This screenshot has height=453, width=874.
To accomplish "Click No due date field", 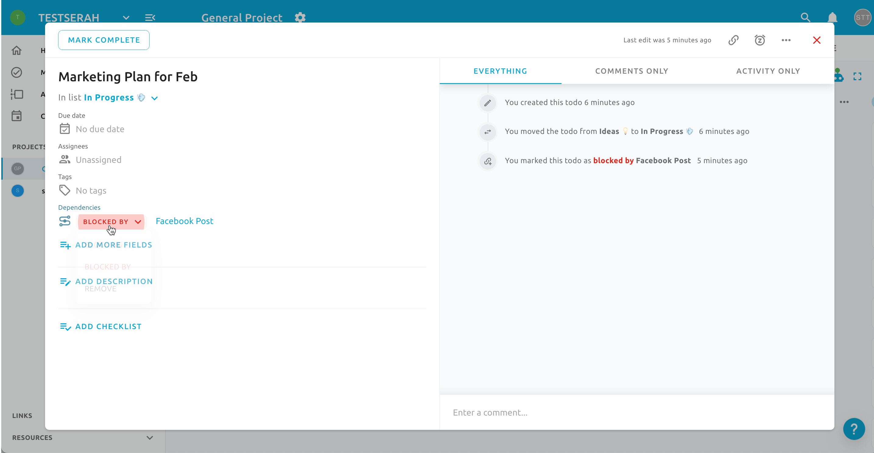I will (x=100, y=129).
